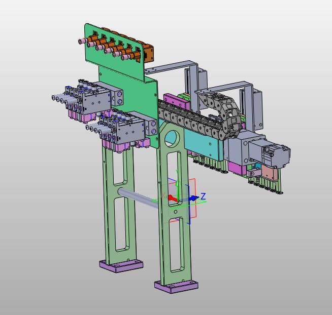This screenshot has width=332, height=315.
Task: Pick the magenta block below the motor housing
Action: point(237,168)
